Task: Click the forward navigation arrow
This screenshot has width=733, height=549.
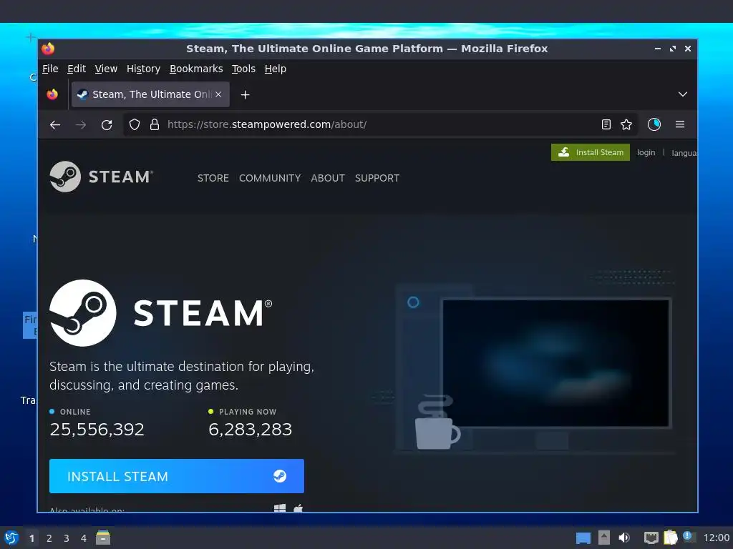Action: (x=81, y=124)
